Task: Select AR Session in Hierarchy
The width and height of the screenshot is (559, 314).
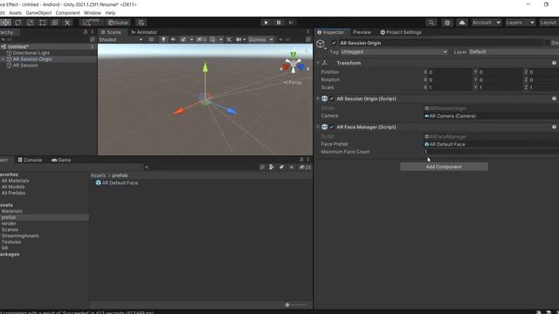Action: (x=25, y=65)
